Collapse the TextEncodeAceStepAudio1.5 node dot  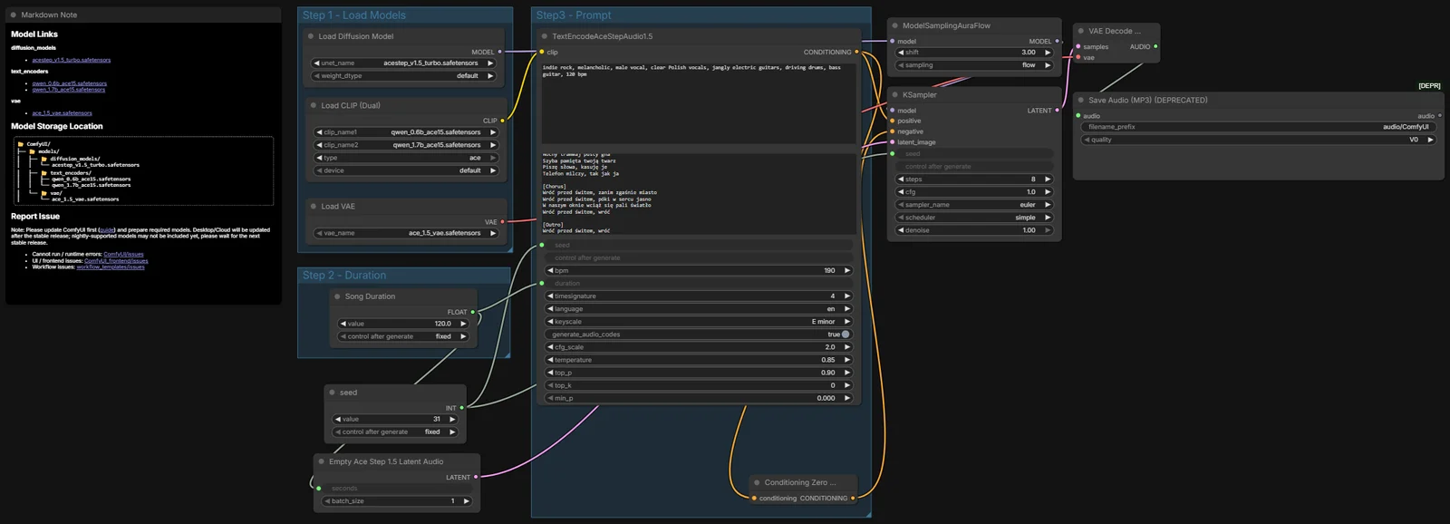click(544, 36)
